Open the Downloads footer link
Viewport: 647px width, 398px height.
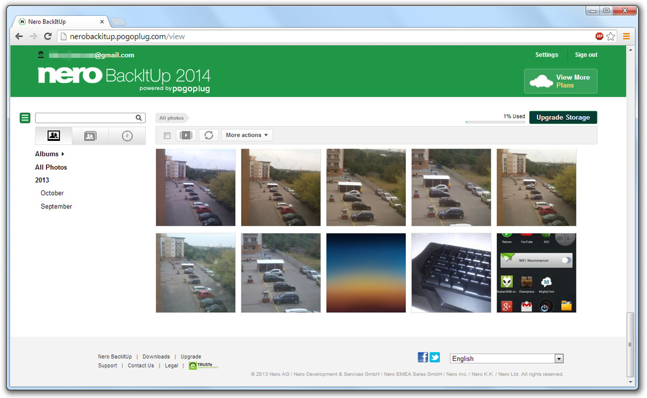click(x=156, y=357)
